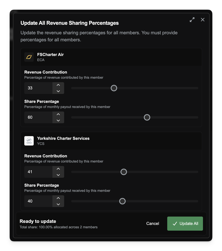Decrease Yorkshire Charter revenue contribution value
222x251 pixels.
(58, 175)
